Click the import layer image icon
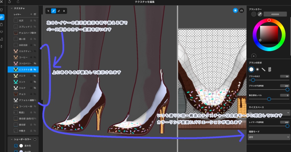The image size is (291, 152). [35, 14]
